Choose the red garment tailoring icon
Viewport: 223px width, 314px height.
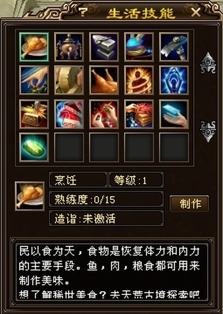pos(69,114)
